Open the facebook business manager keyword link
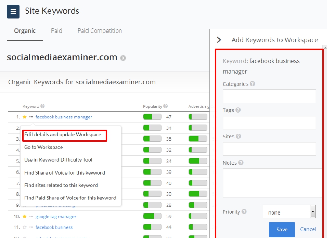The height and width of the screenshot is (238, 327). point(64,117)
